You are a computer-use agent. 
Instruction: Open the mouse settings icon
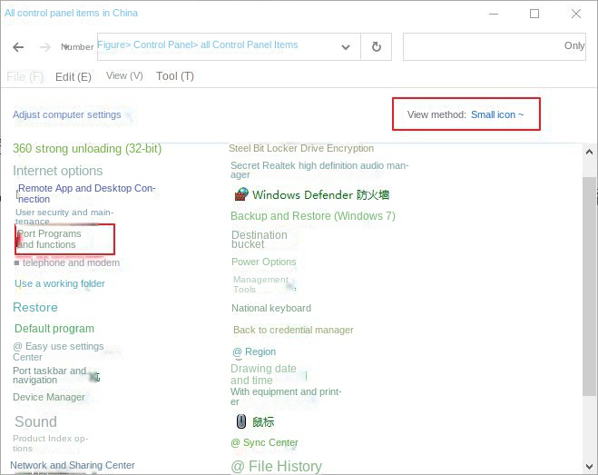coord(241,421)
